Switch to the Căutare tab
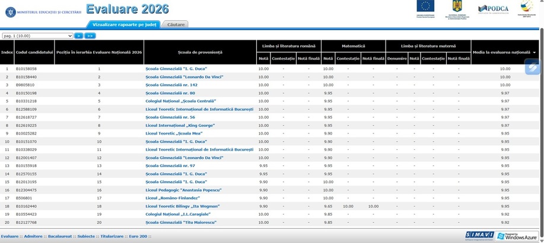544x243 pixels. click(176, 25)
